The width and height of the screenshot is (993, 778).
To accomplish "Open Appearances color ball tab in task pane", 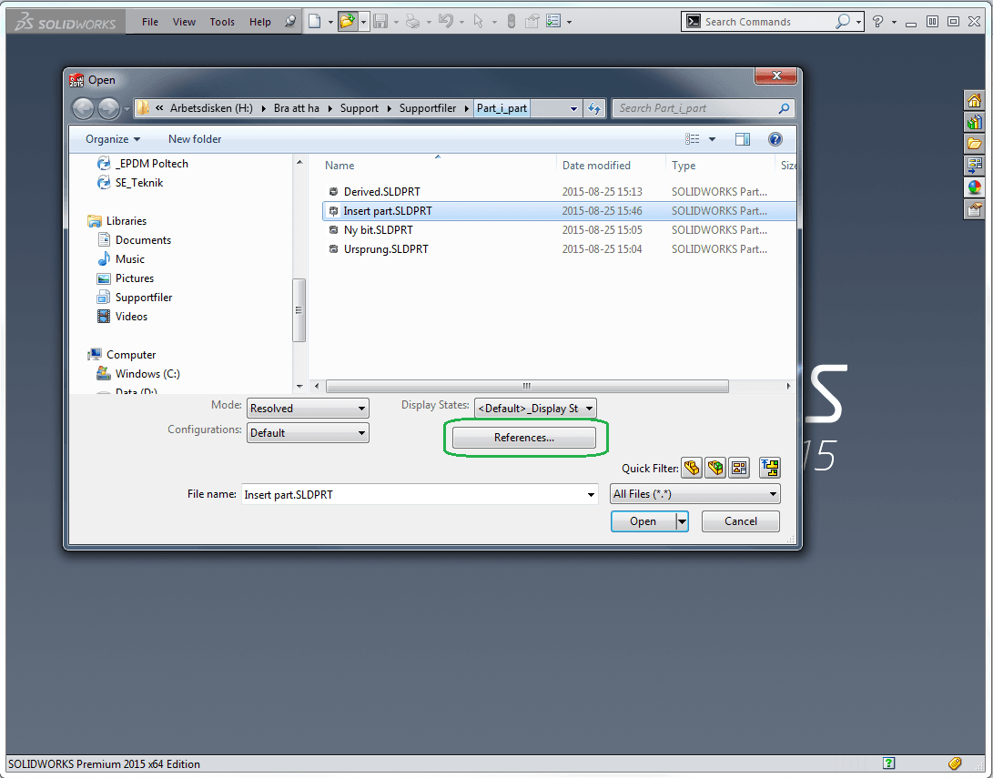I will pos(975,187).
